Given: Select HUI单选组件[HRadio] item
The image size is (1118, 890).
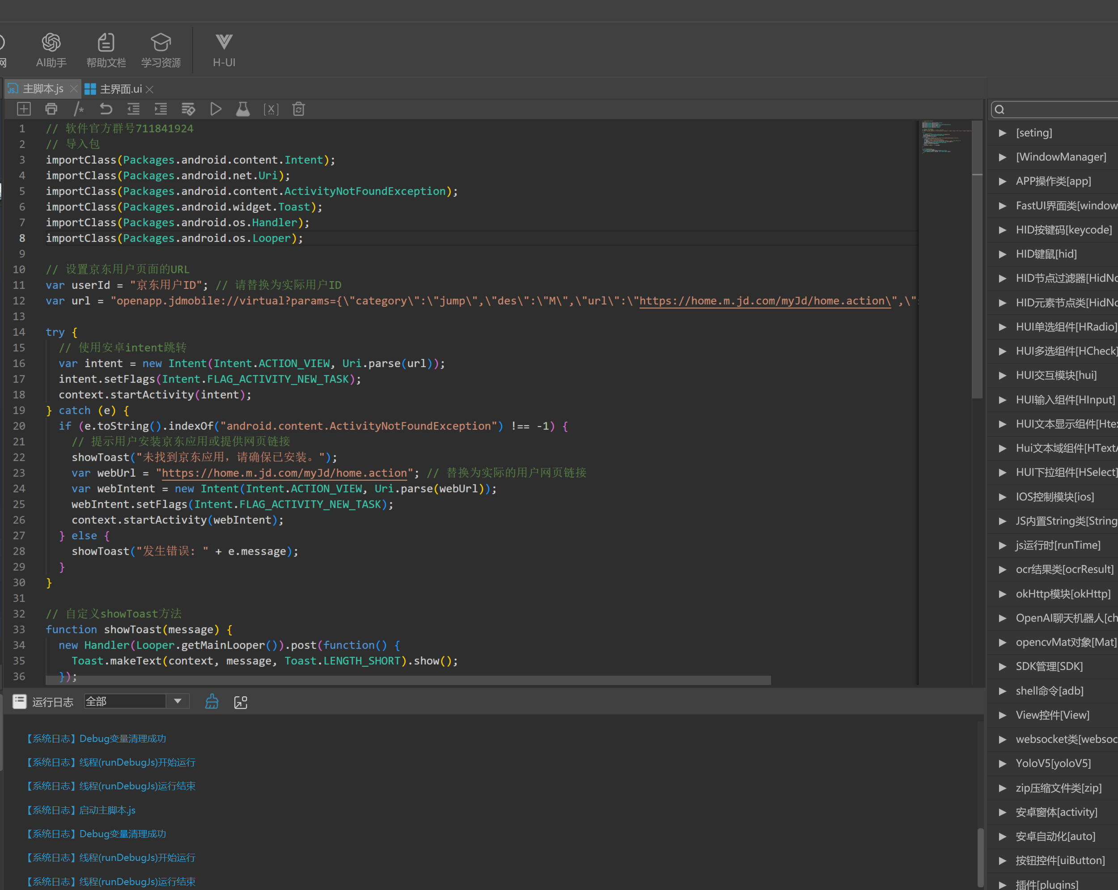Looking at the screenshot, I should [x=1066, y=327].
